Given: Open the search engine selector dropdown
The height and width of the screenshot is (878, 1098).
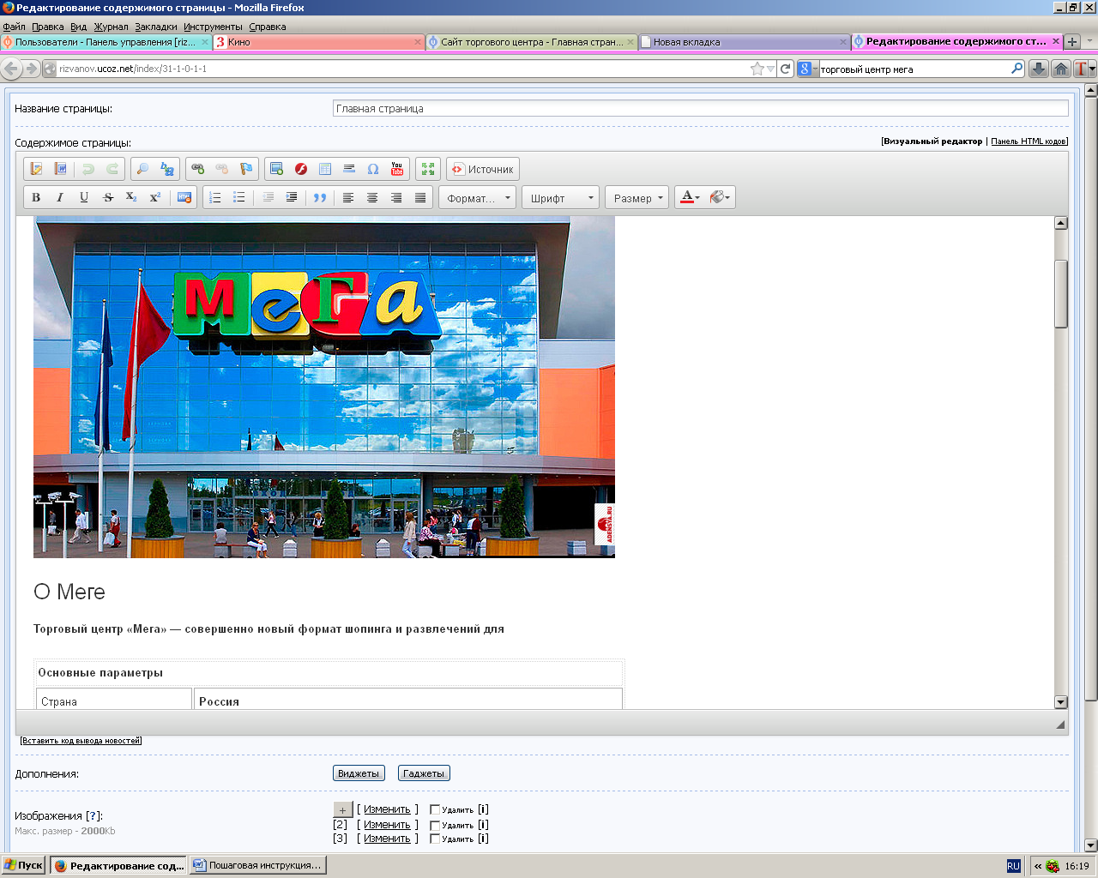Looking at the screenshot, I should (x=808, y=69).
